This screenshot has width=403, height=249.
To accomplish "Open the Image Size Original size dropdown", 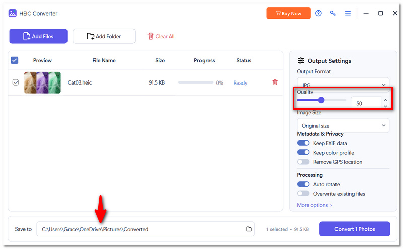I will [x=343, y=126].
